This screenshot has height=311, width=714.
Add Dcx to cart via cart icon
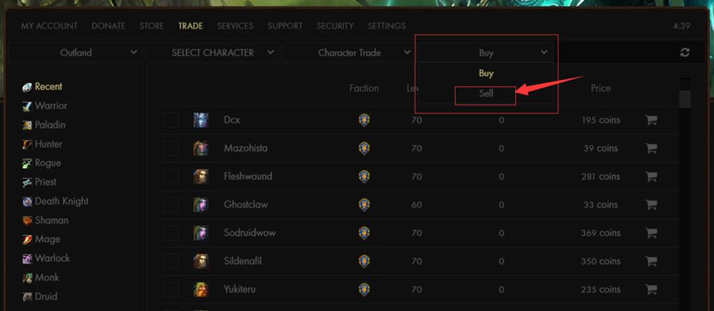click(x=651, y=120)
